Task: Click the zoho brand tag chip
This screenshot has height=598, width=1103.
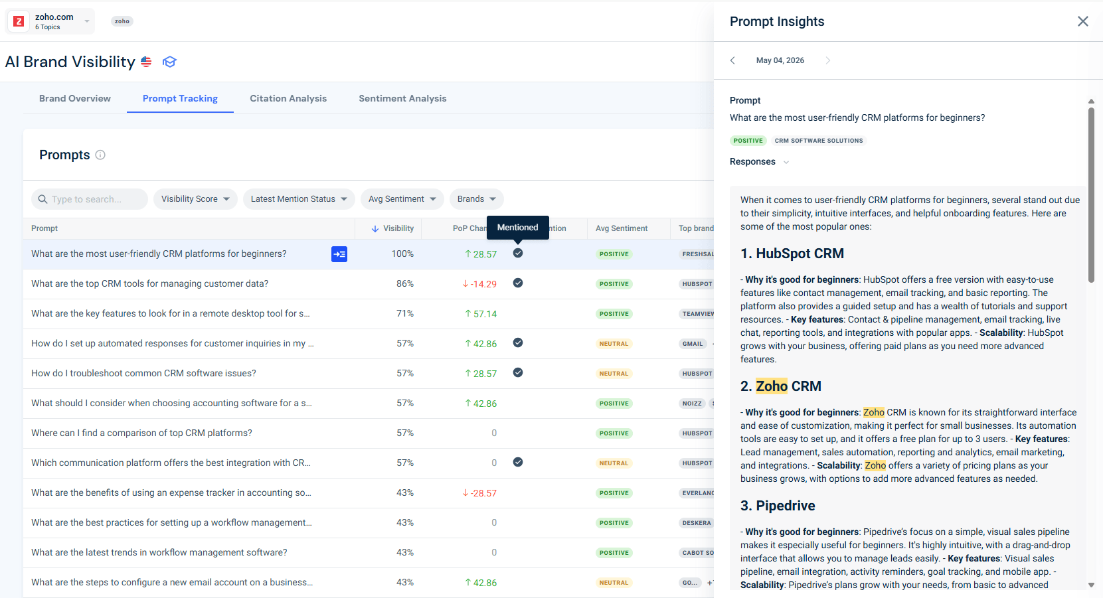Action: coord(122,21)
